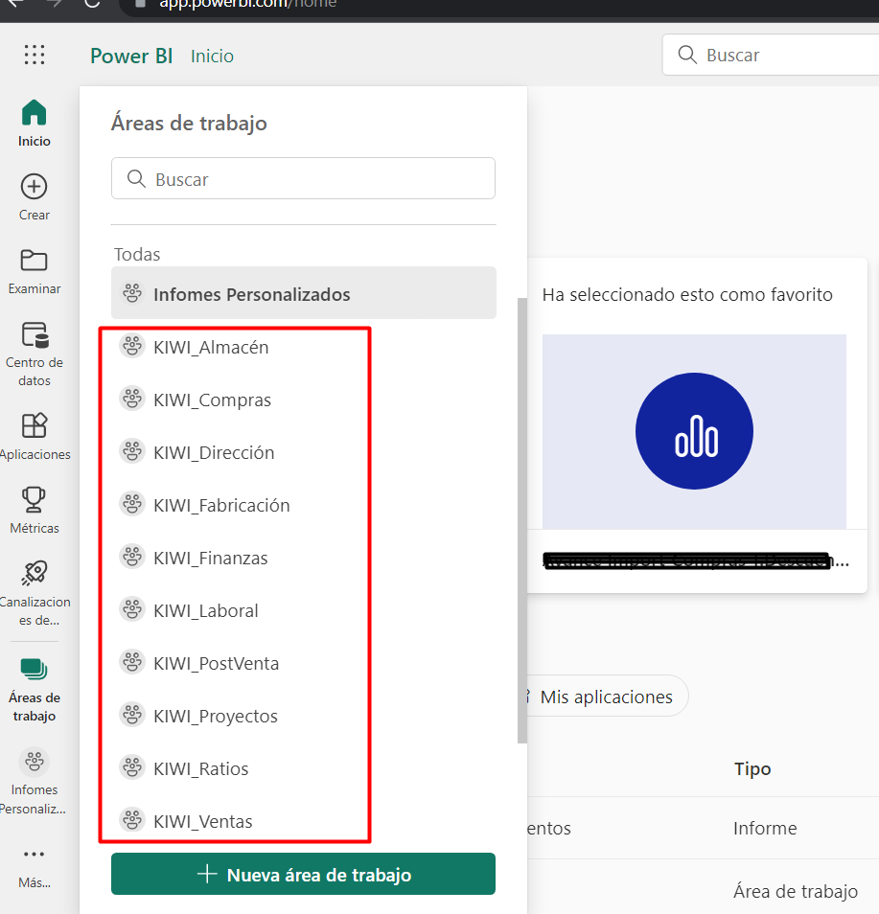
Task: Open Centro de datos icon
Action: click(x=35, y=334)
